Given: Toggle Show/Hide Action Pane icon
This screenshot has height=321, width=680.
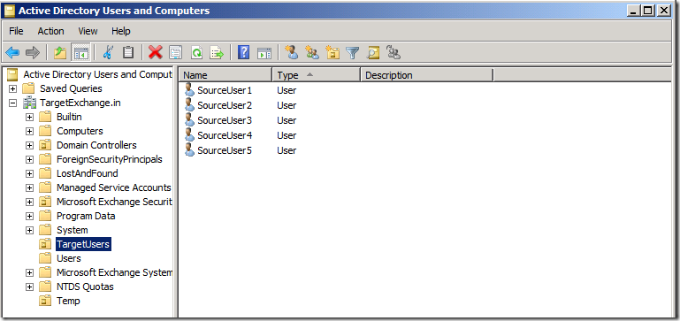Looking at the screenshot, I should pyautogui.click(x=264, y=53).
